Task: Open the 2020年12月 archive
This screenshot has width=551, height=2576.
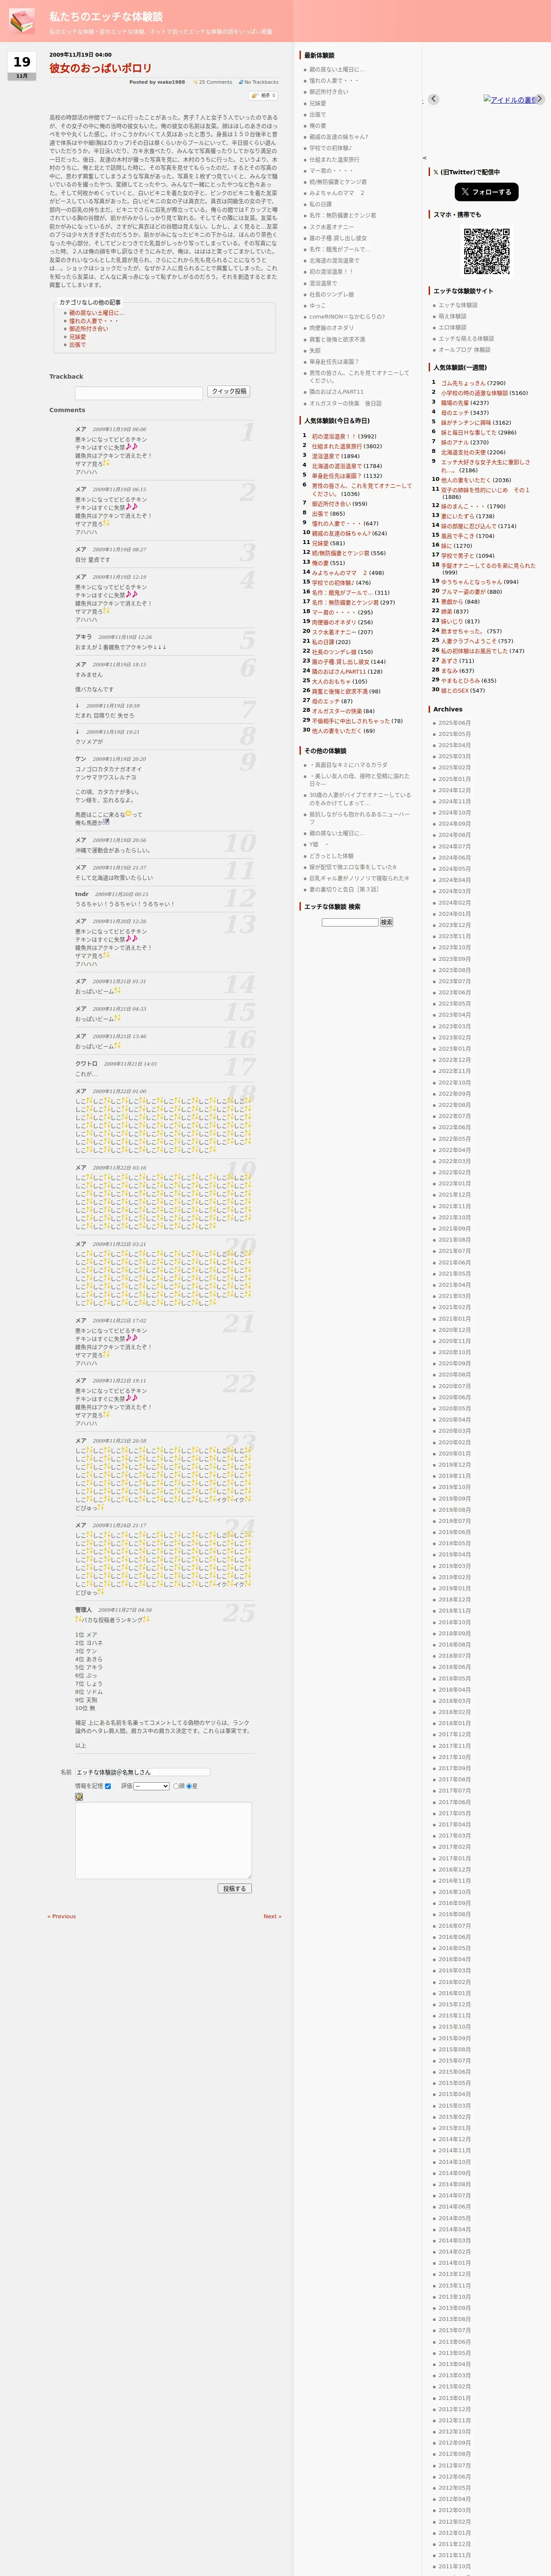Action: 454,1330
